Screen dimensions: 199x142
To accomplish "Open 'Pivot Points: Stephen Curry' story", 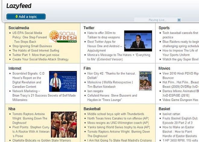I will click(x=31, y=131).
